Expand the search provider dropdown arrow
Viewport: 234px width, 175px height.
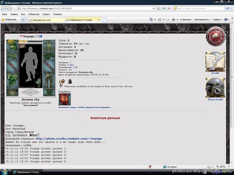pos(231,8)
